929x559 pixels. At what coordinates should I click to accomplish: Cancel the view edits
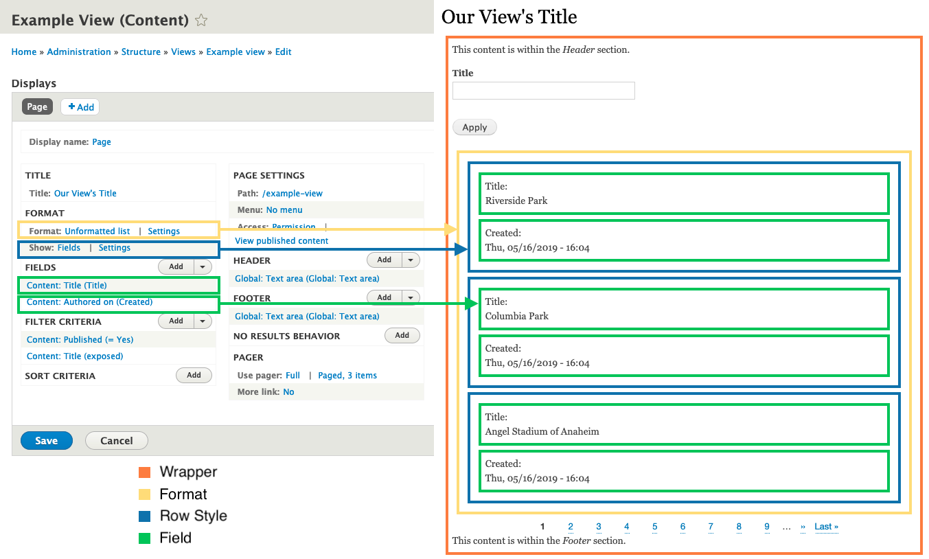(116, 440)
